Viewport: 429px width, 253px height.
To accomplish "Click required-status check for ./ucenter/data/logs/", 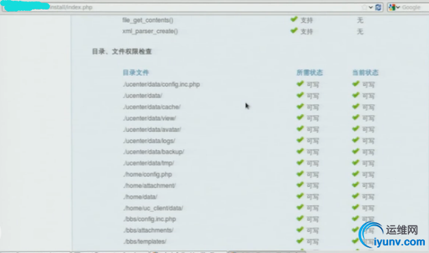I will point(300,140).
